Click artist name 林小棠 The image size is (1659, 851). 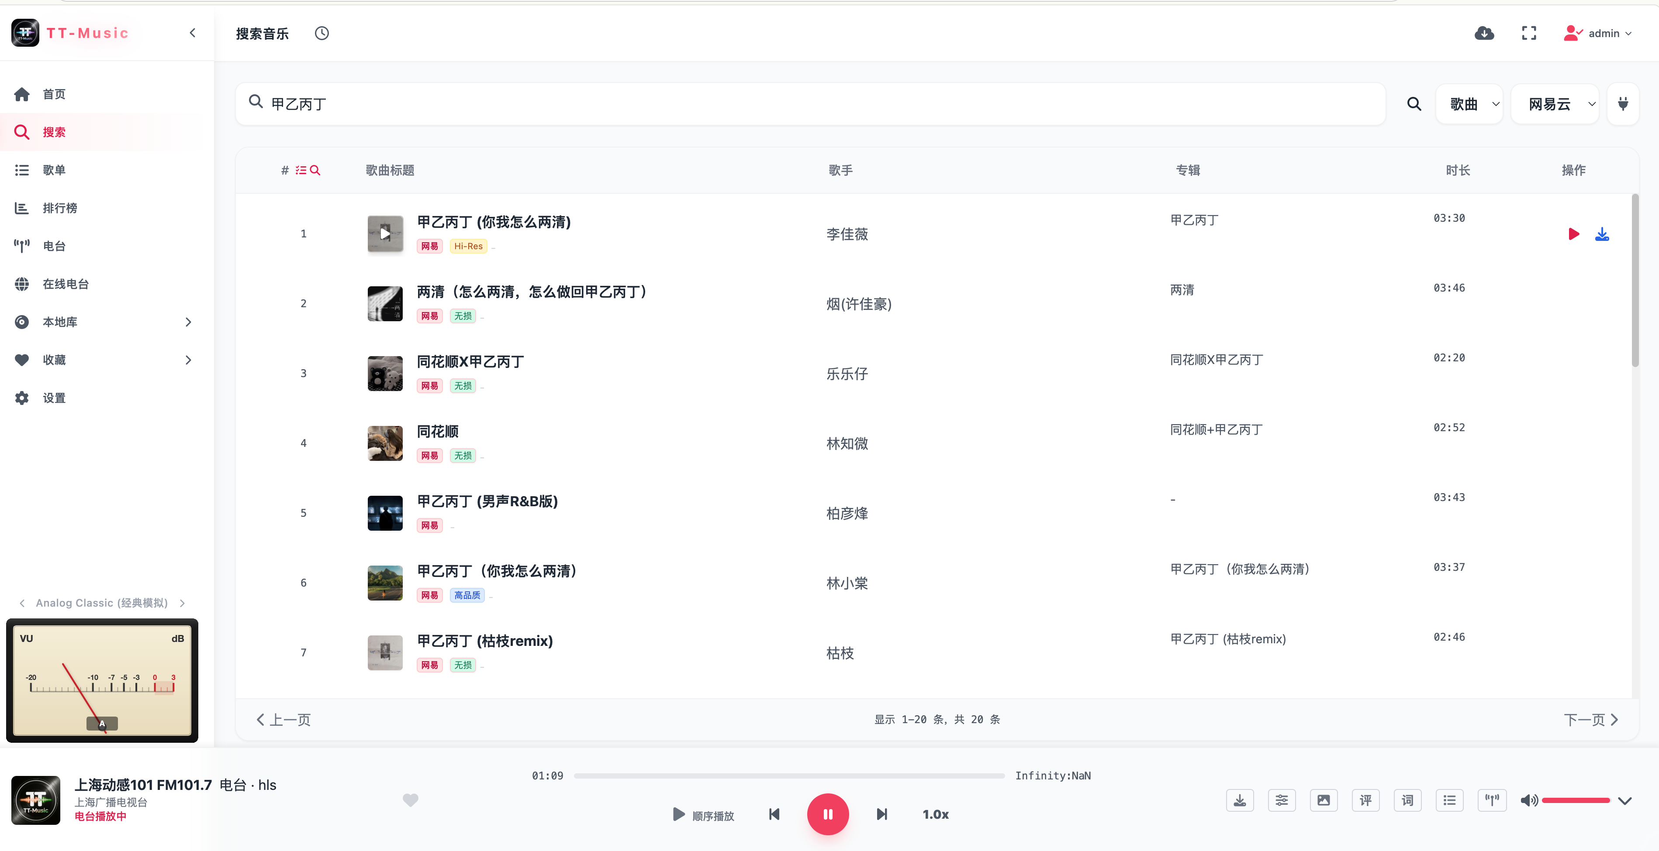847,583
